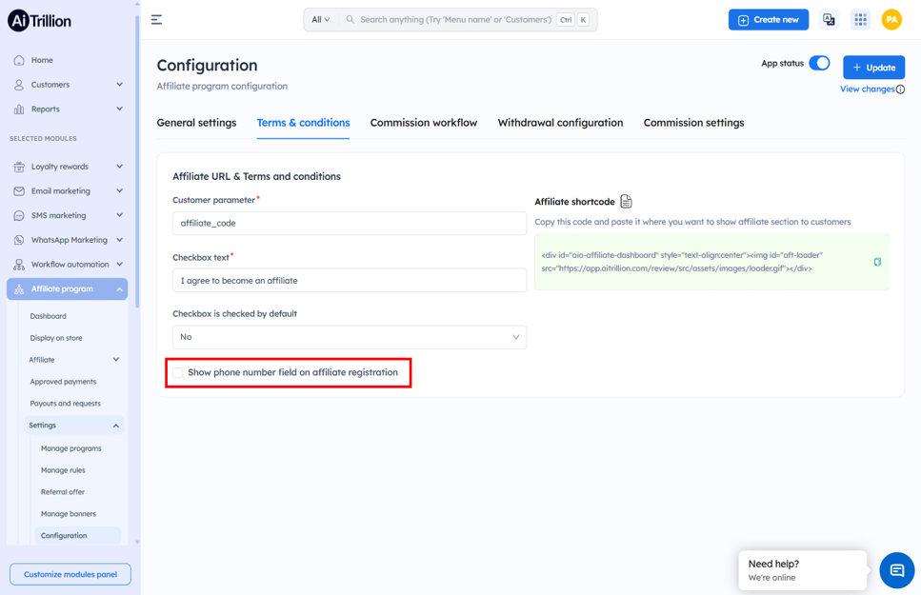921x595 pixels.
Task: Click the AiTrillion logo
Action: point(39,21)
